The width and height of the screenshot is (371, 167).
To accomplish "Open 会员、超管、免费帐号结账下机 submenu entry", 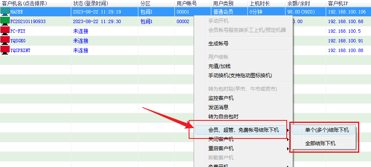I will (244, 130).
